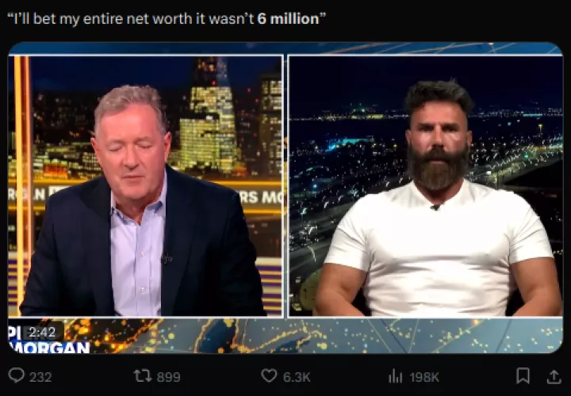Like the post with the heart icon
This screenshot has height=396, width=571.
coord(269,375)
